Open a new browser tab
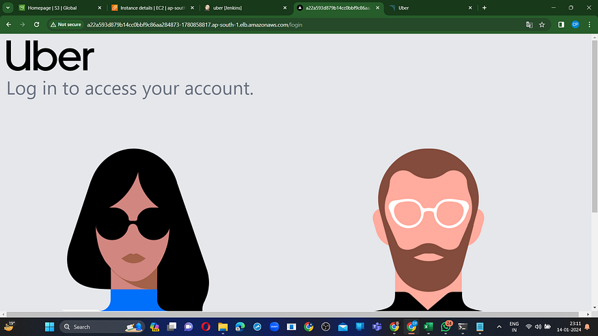 tap(485, 8)
